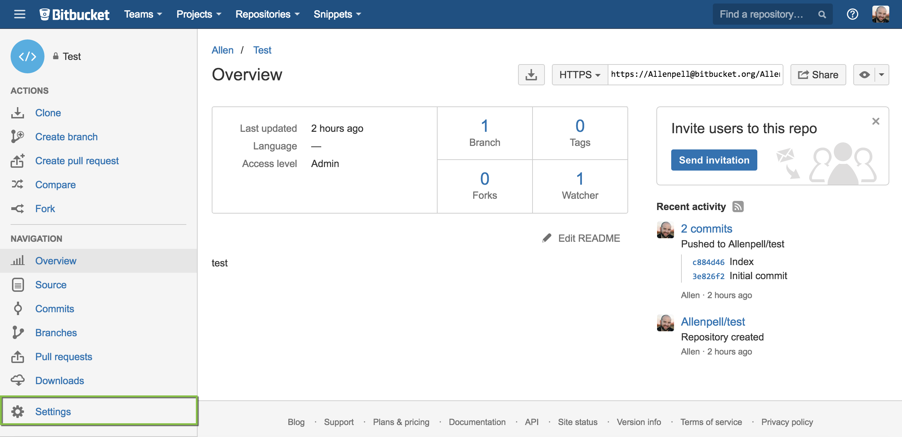902x437 pixels.
Task: Toggle the watch eye icon
Action: point(865,75)
